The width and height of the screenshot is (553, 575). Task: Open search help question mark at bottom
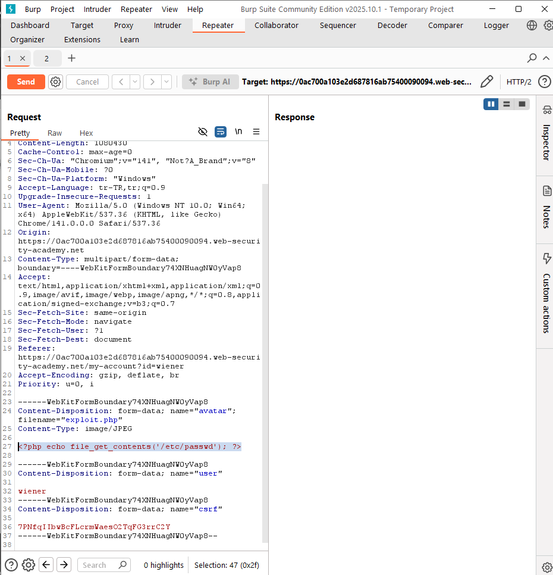coord(11,565)
